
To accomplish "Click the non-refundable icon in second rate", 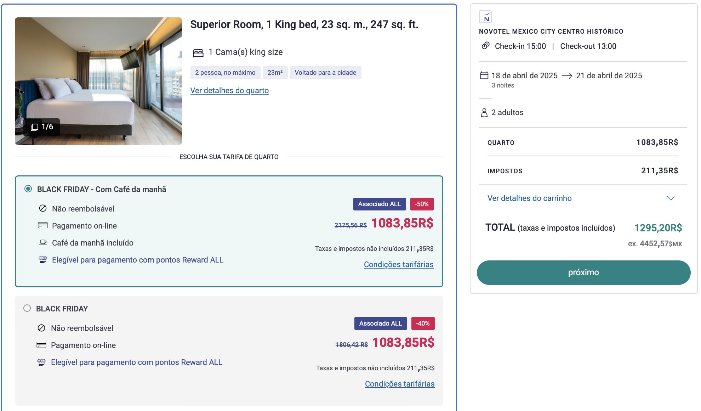I will click(41, 328).
